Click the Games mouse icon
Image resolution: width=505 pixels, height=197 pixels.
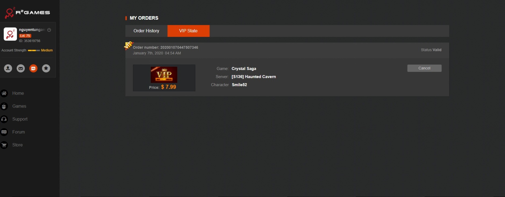pyautogui.click(x=4, y=106)
